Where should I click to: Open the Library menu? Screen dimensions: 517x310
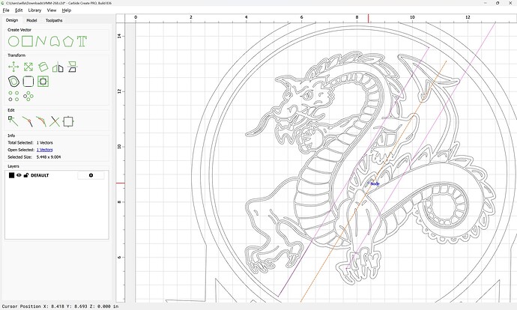(34, 10)
